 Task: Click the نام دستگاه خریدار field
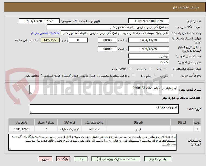(108, 27)
